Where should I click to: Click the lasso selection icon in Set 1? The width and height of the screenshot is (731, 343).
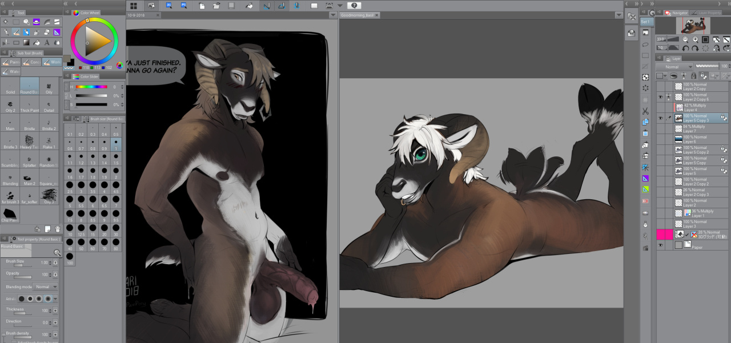[x=645, y=44]
